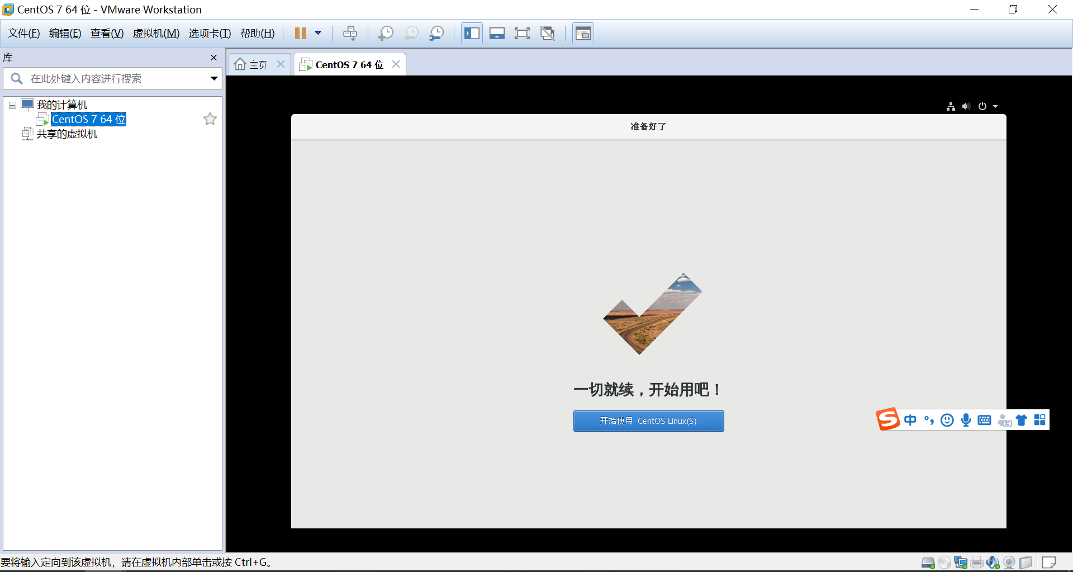The width and height of the screenshot is (1073, 572).
Task: Collapse the 我的计算机 tree node
Action: [x=12, y=105]
